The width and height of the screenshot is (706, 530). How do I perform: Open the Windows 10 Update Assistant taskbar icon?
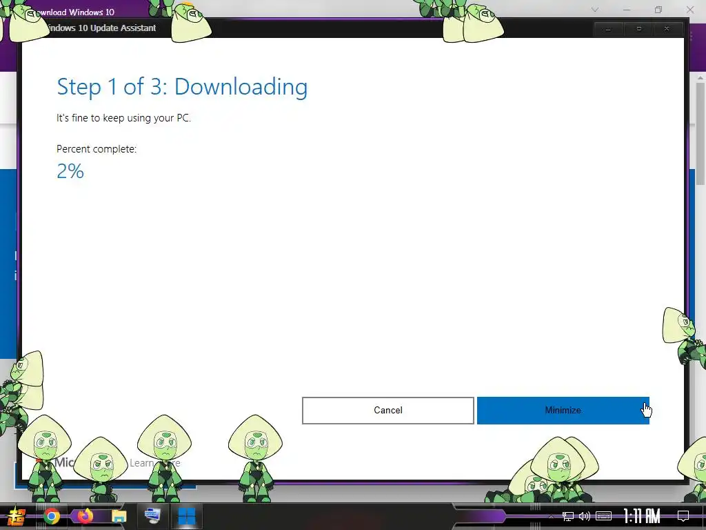point(186,516)
